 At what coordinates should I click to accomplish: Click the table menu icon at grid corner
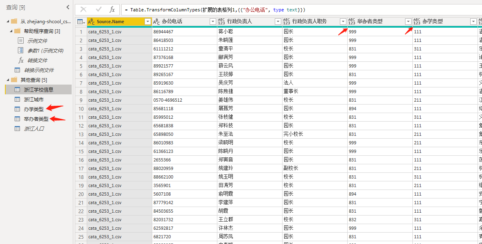pos(81,22)
